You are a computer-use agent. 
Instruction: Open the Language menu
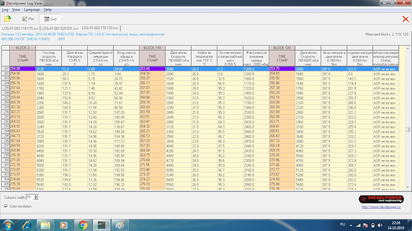point(32,9)
